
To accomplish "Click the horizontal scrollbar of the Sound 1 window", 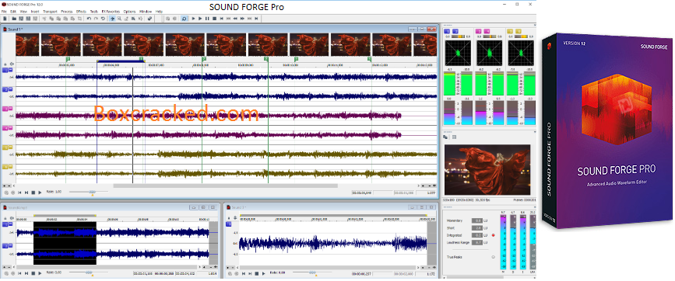I will pyautogui.click(x=226, y=186).
